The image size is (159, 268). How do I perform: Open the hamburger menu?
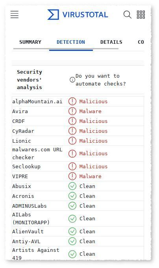coord(15,15)
